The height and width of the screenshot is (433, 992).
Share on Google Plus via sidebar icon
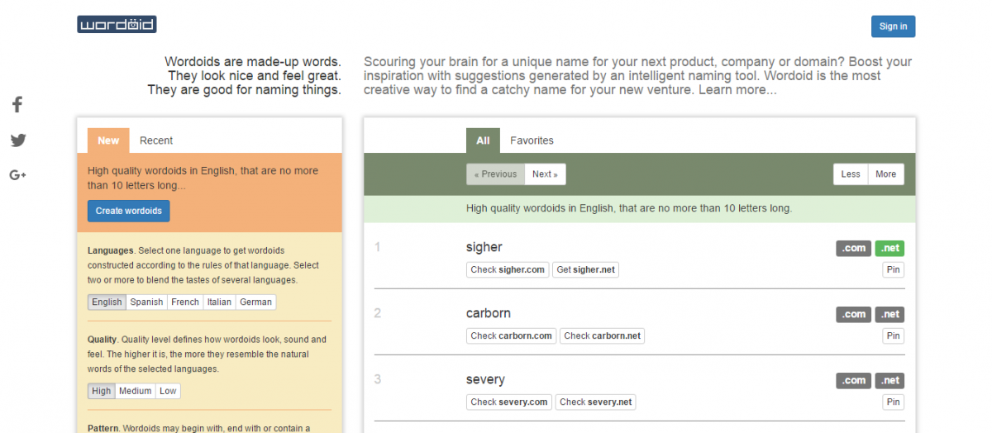pos(18,174)
